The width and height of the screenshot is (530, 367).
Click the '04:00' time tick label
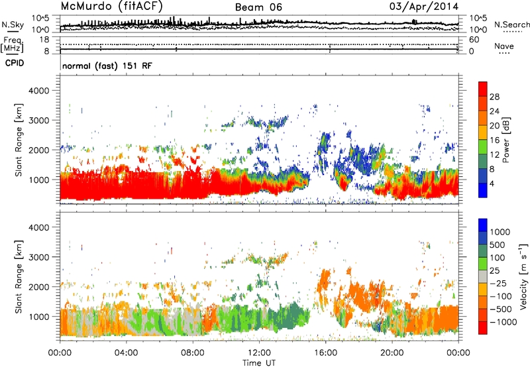126,353
